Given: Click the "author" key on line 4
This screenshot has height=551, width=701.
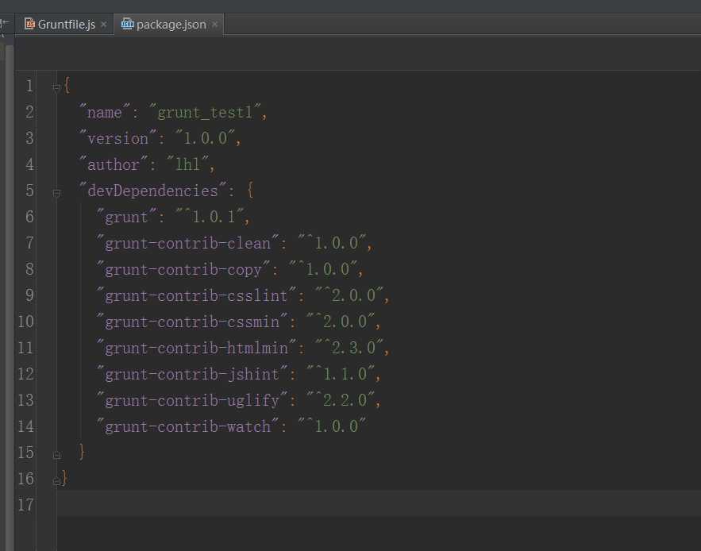Looking at the screenshot, I should (x=113, y=164).
